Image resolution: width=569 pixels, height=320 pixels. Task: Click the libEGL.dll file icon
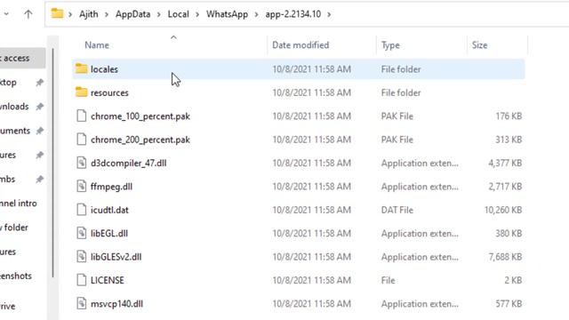[81, 233]
